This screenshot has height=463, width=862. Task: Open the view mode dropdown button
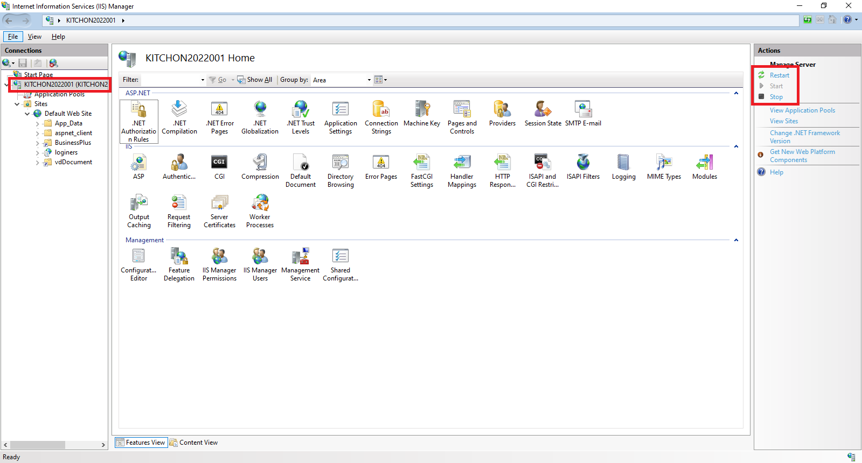click(381, 80)
